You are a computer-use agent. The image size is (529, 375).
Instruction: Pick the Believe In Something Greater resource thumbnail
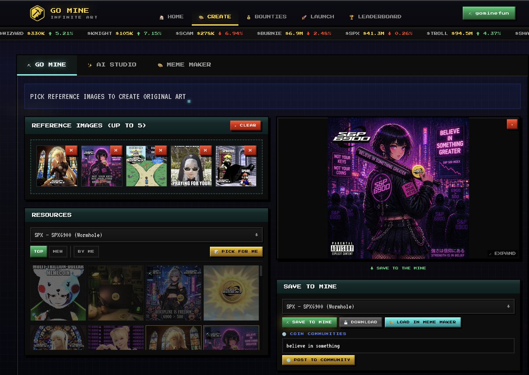click(231, 338)
